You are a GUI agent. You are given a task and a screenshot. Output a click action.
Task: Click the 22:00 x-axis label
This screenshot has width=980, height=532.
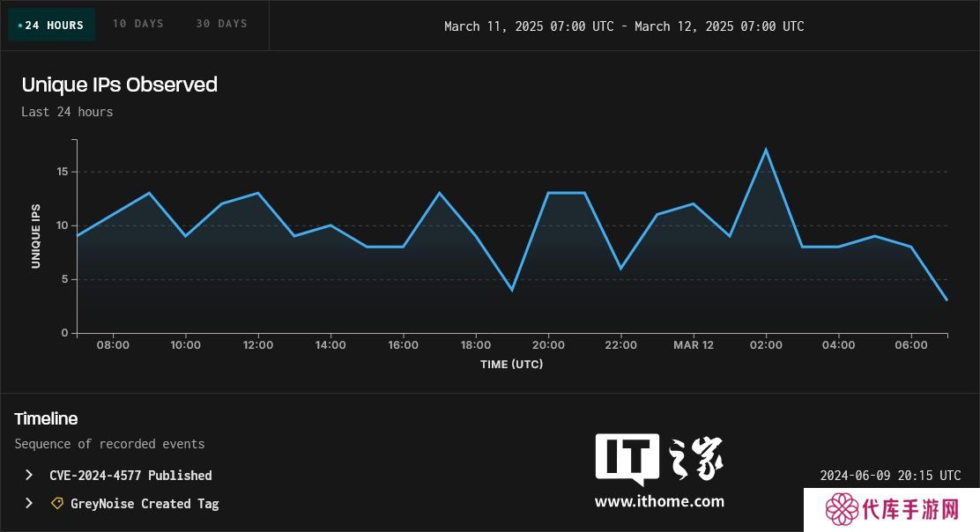coord(620,344)
